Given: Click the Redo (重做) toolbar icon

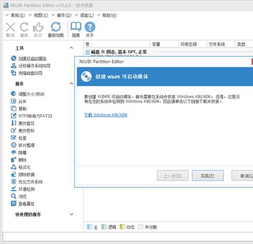Looking at the screenshot, I should 24,27.
